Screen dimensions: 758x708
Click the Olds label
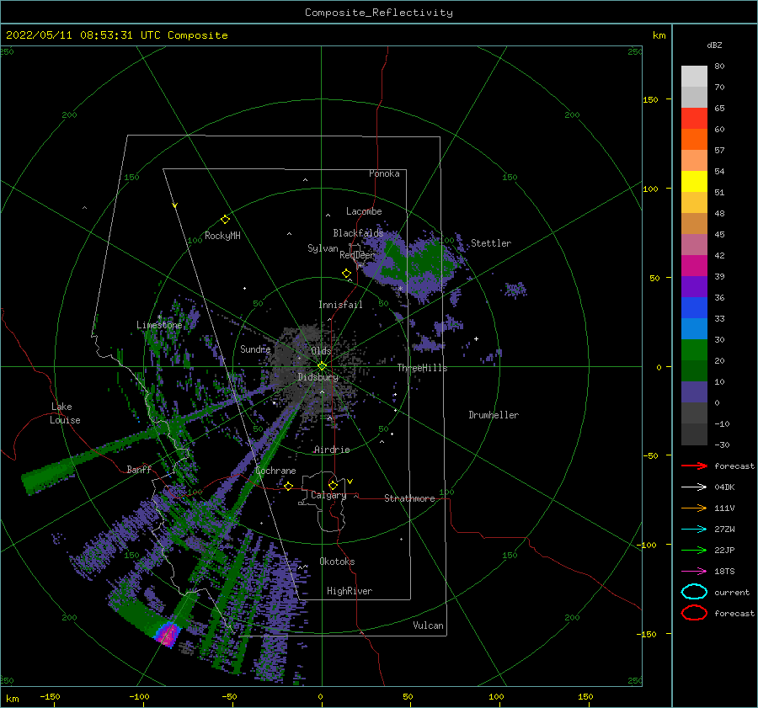321,351
